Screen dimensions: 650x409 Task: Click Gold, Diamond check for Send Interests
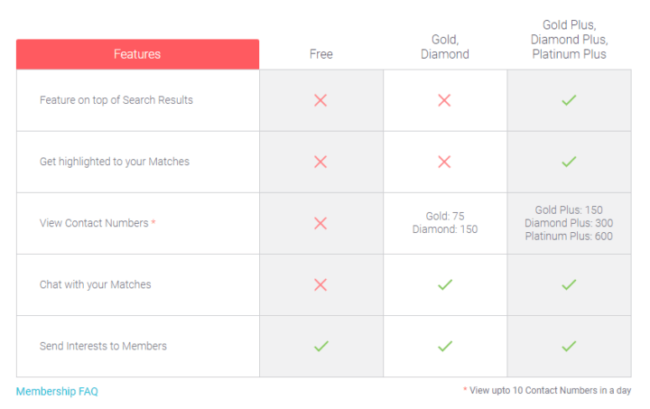pos(445,346)
